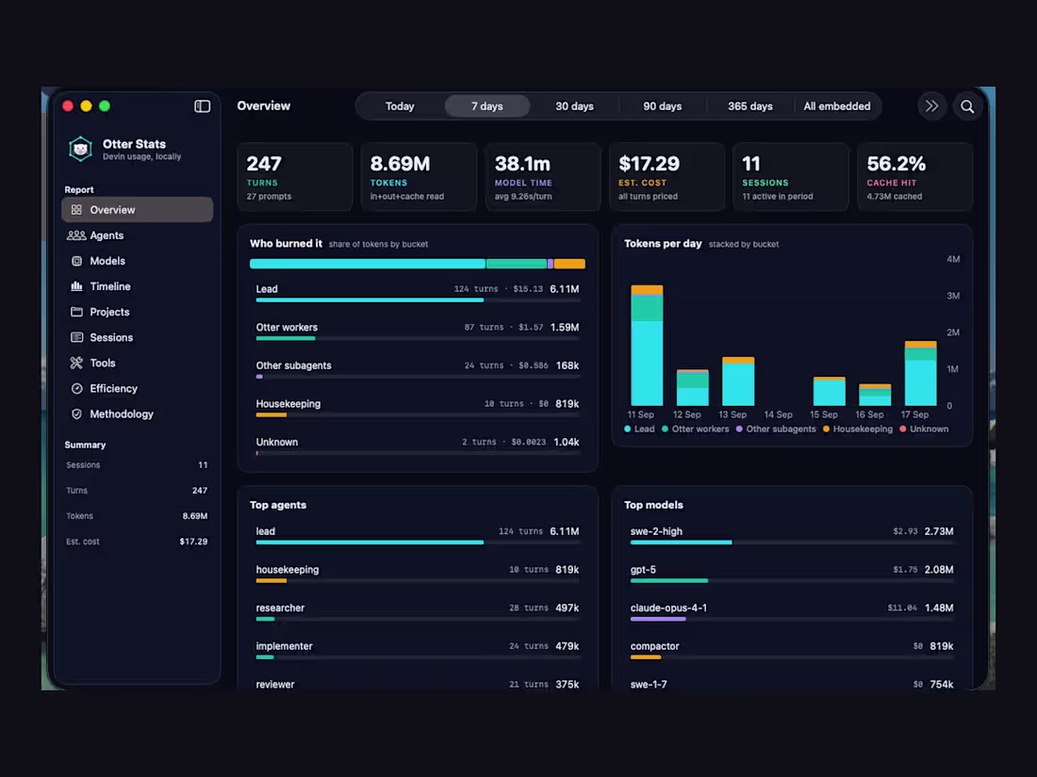This screenshot has width=1037, height=777.
Task: Toggle Other subagents legend entry
Action: pos(776,429)
